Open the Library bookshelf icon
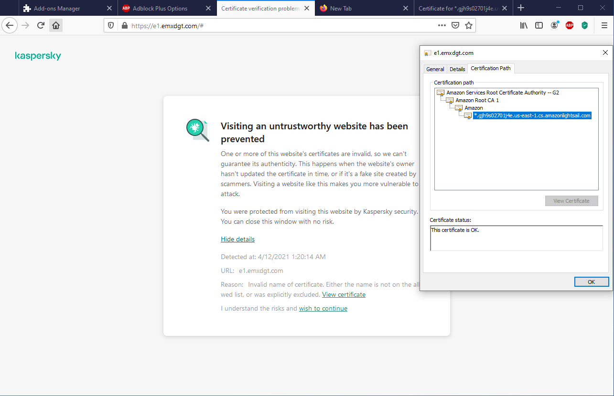614x396 pixels. click(x=524, y=25)
